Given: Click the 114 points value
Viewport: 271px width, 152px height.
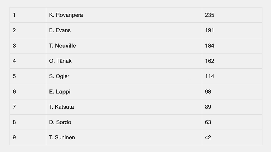Looking at the screenshot, I should pos(210,76).
